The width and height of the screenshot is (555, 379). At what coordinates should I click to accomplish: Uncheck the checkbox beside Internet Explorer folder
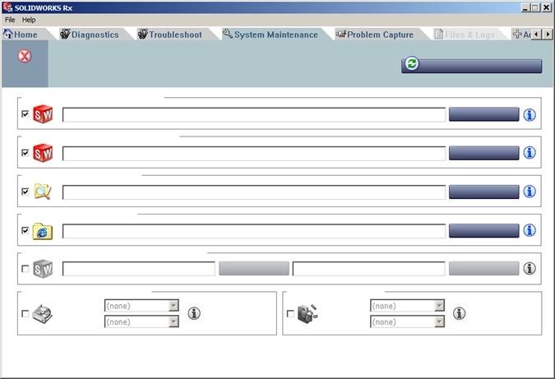tap(25, 230)
